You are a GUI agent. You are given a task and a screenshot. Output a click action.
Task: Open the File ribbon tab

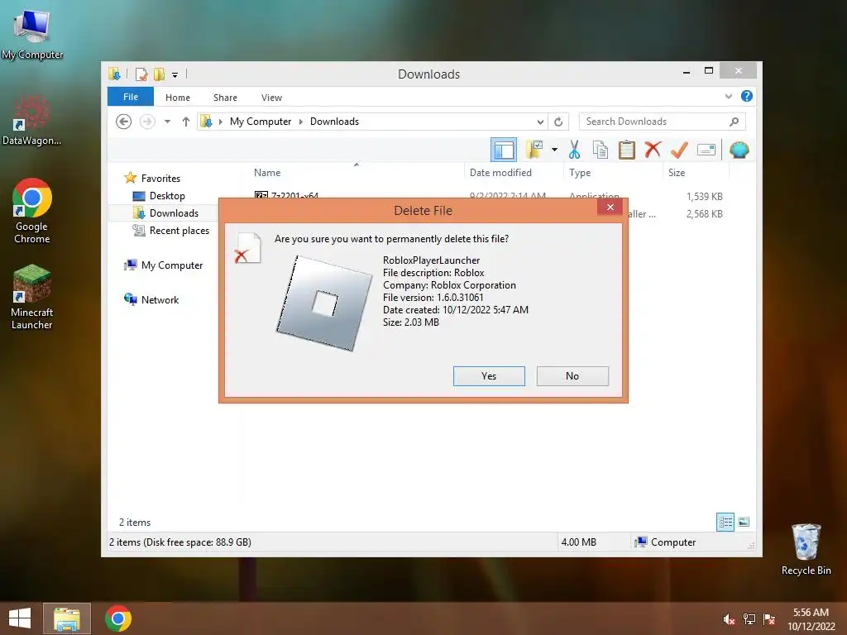[130, 97]
